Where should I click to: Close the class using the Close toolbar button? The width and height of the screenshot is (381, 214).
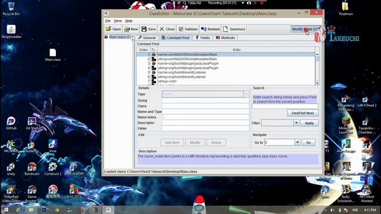click(x=167, y=29)
